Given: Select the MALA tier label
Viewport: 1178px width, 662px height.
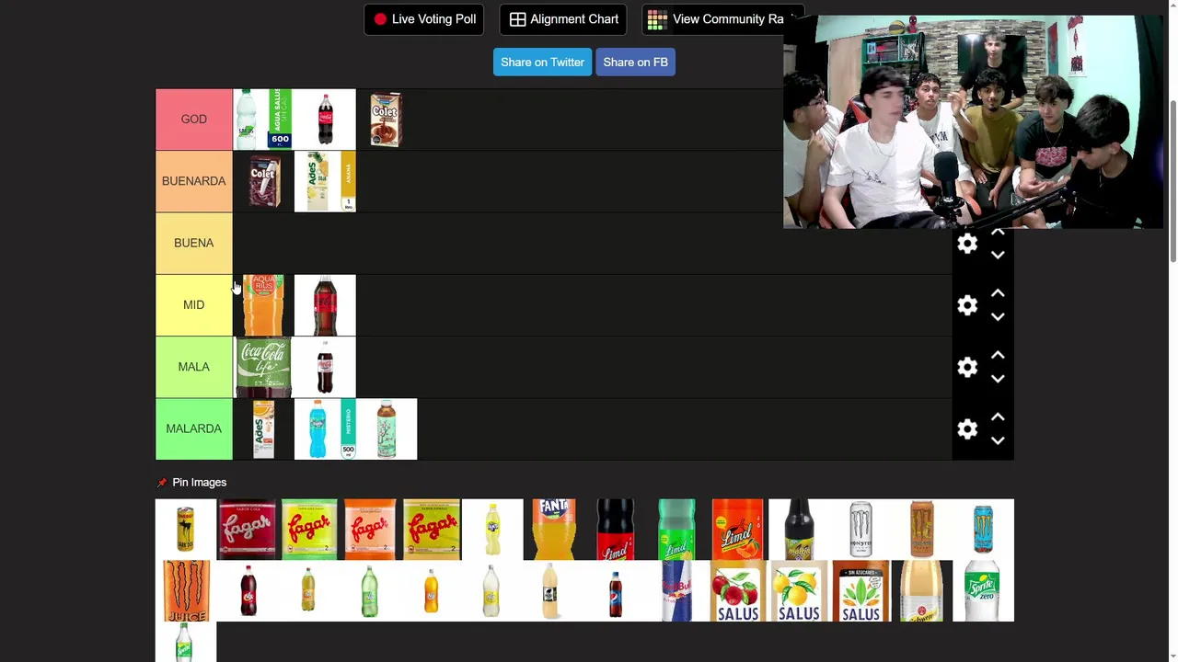Looking at the screenshot, I should tap(194, 367).
